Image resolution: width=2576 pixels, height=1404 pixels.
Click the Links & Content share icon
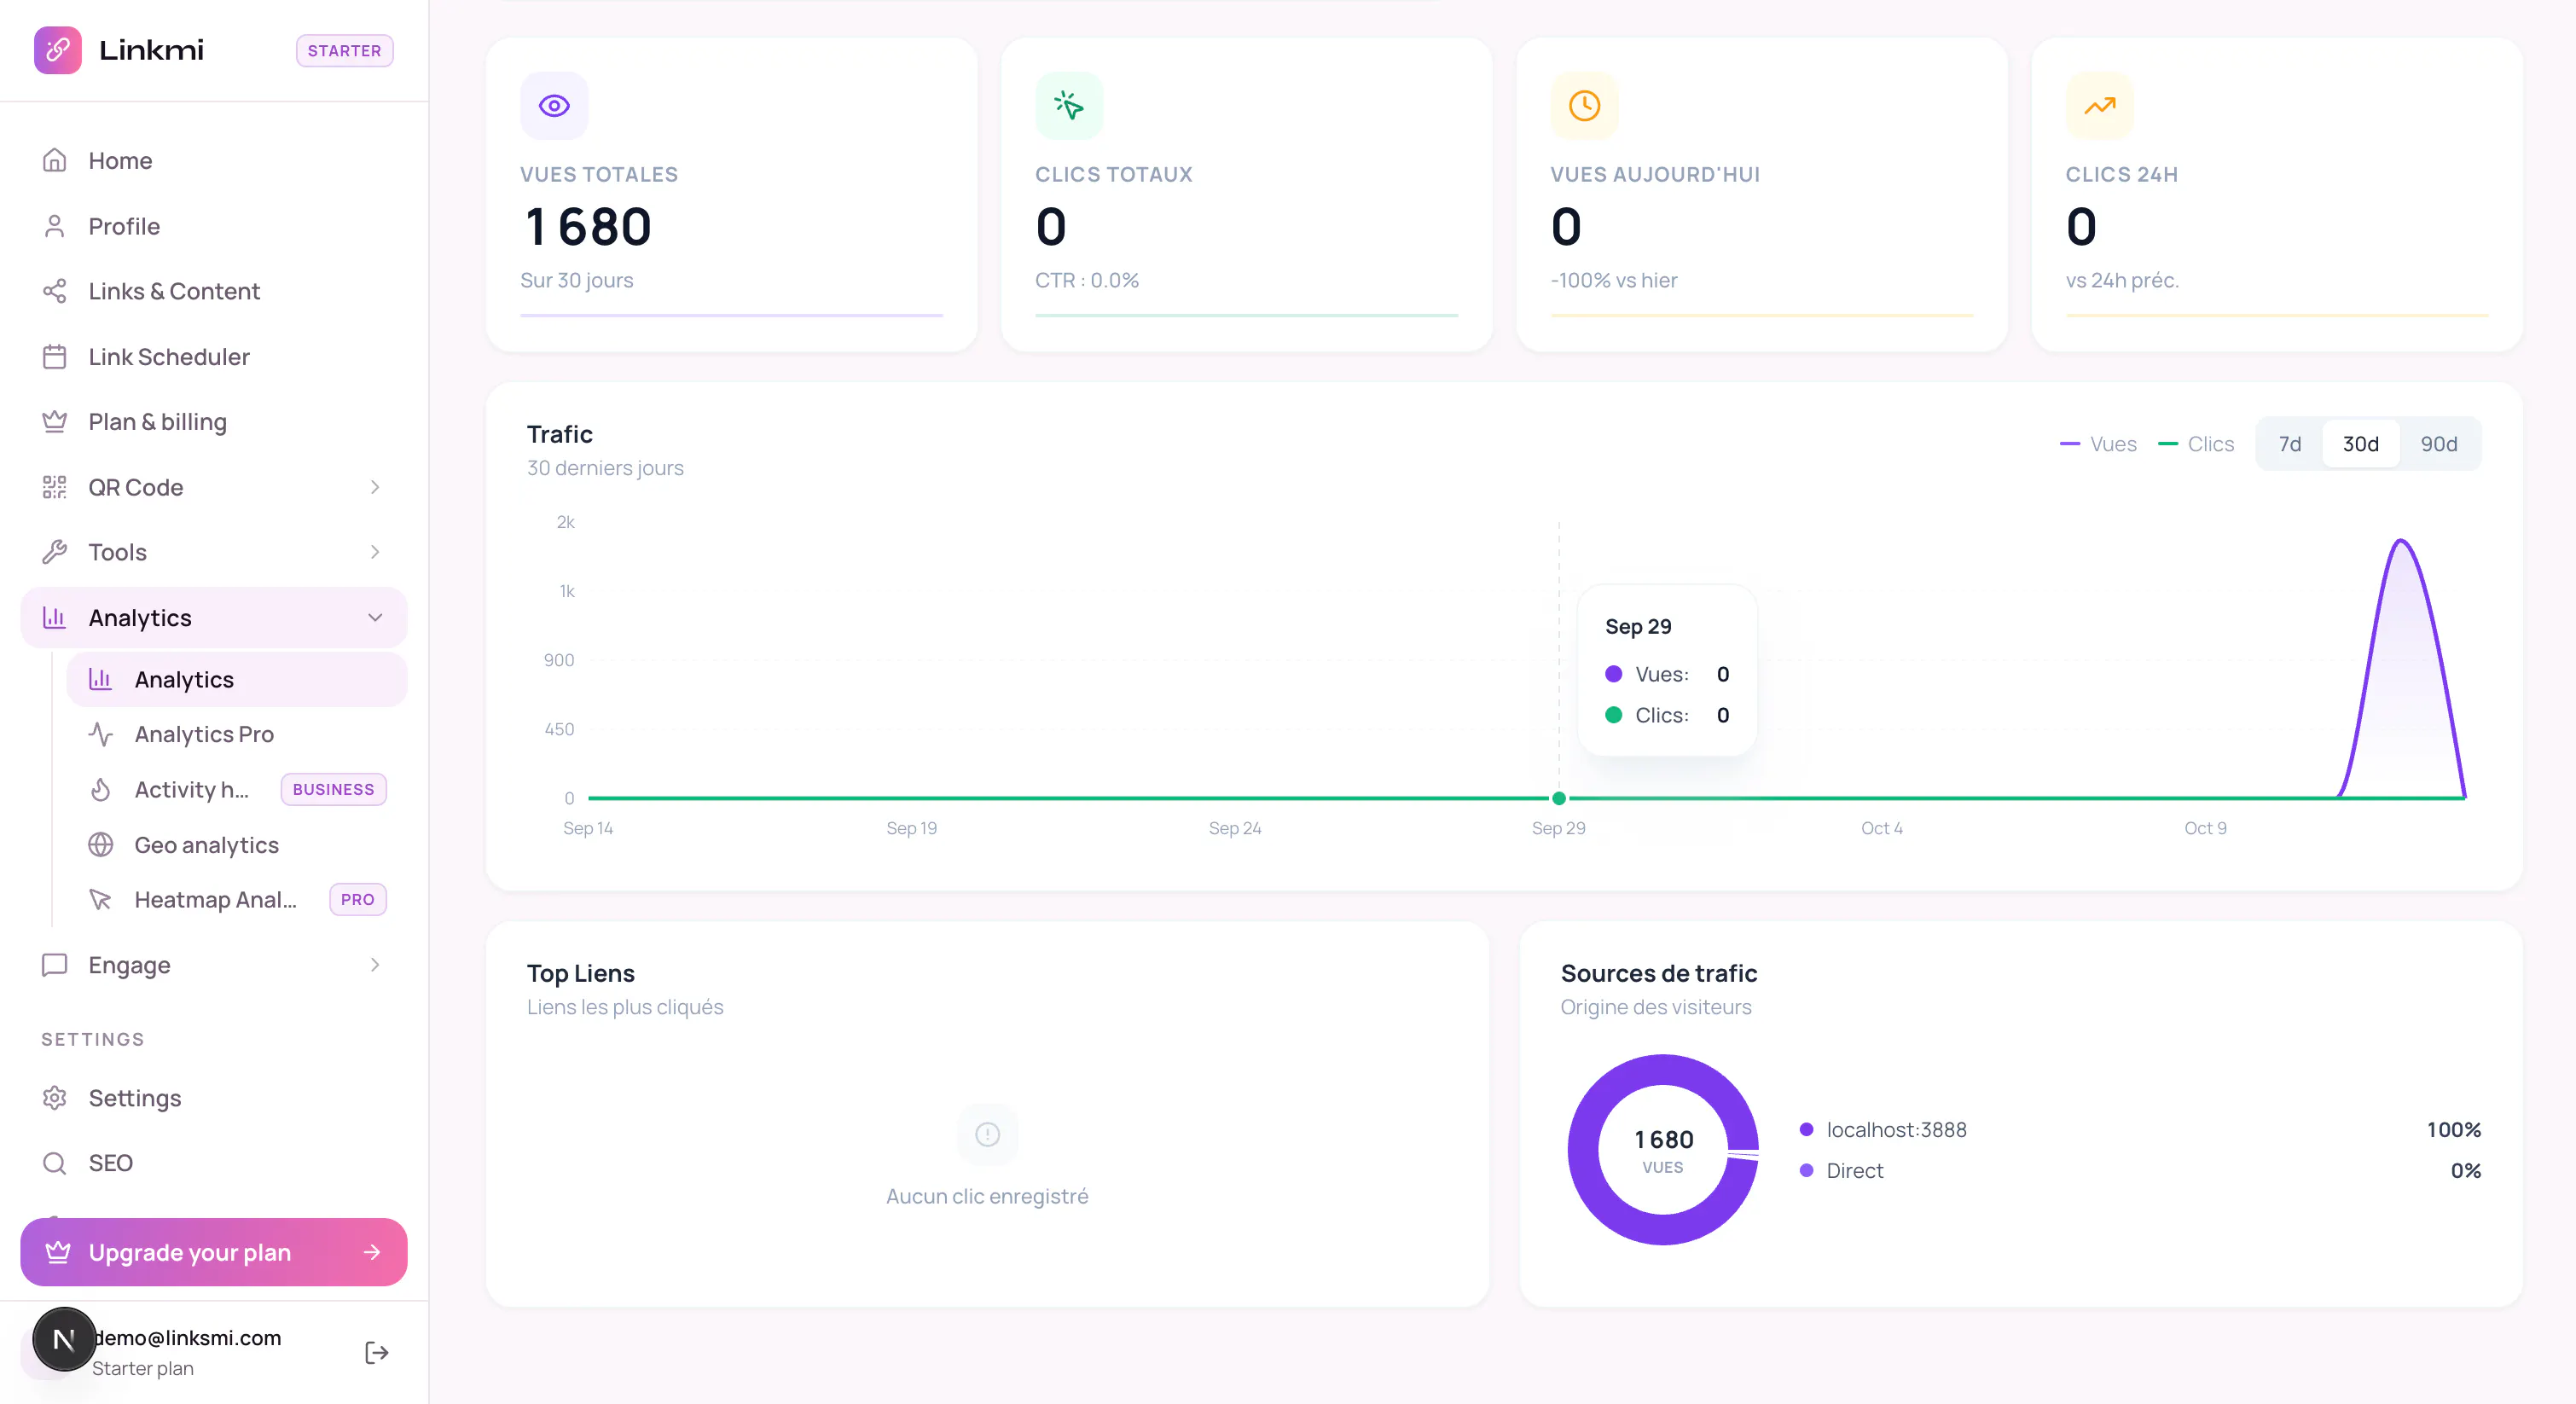54,291
